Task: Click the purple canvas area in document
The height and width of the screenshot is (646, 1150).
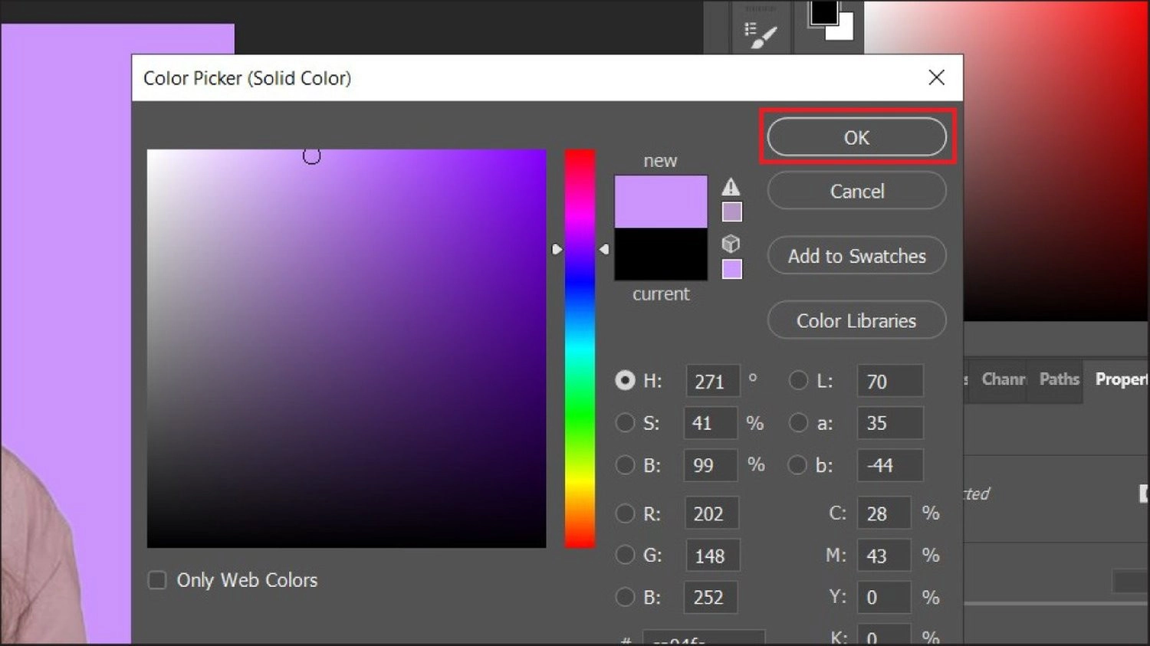Action: pyautogui.click(x=66, y=230)
